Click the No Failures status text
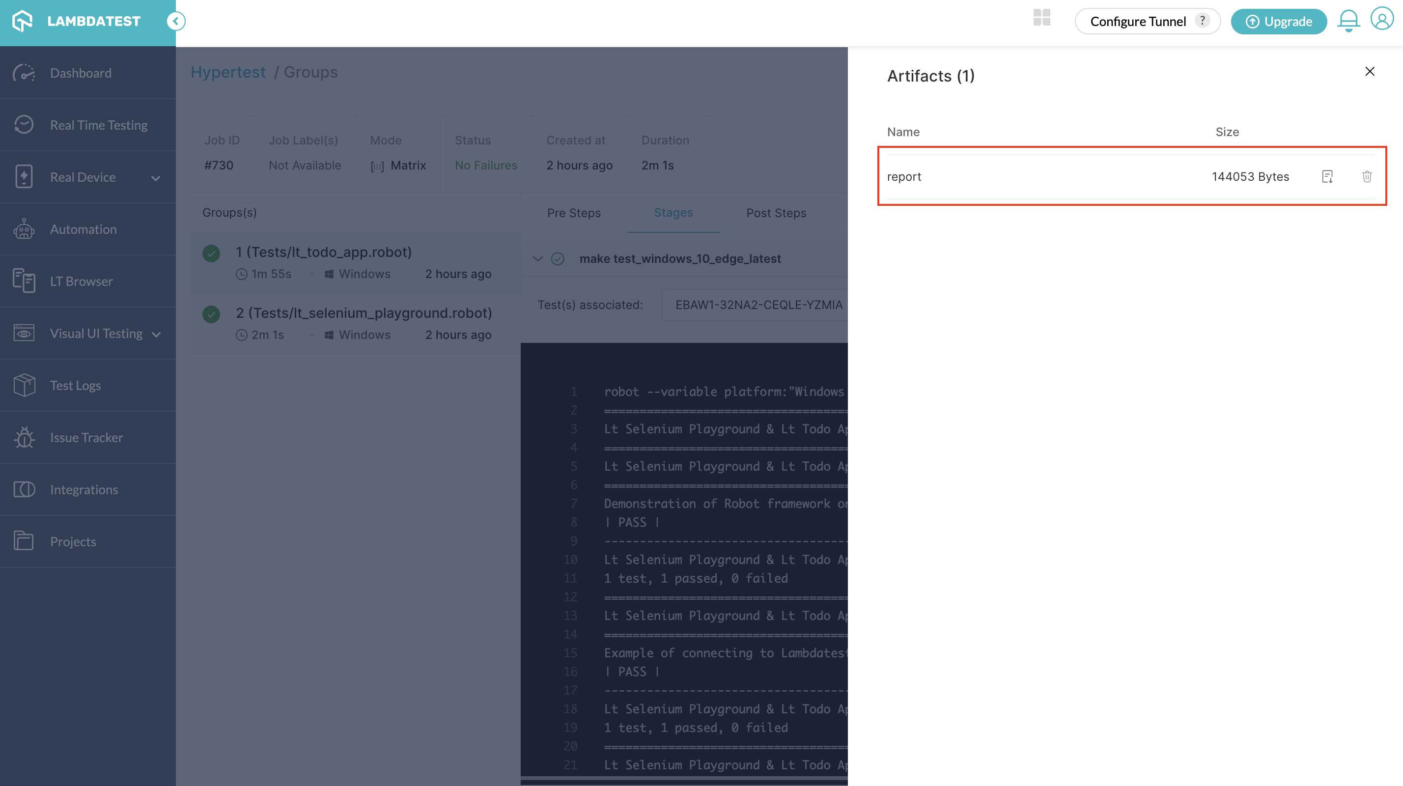Image resolution: width=1403 pixels, height=786 pixels. [x=486, y=165]
